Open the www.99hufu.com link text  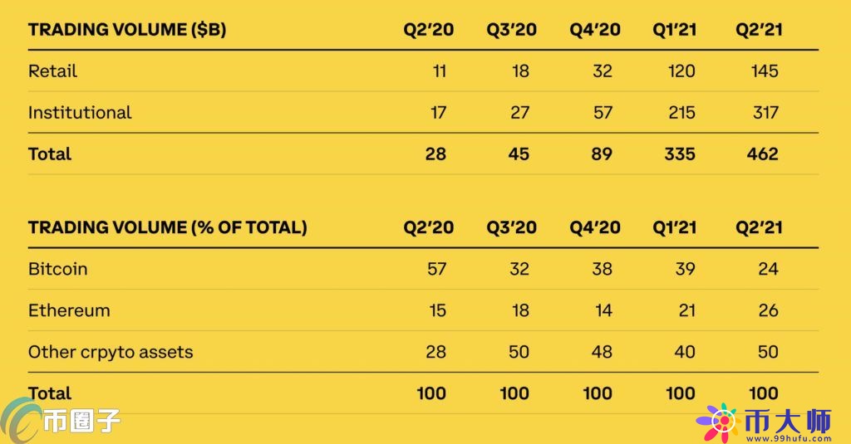[x=788, y=438]
